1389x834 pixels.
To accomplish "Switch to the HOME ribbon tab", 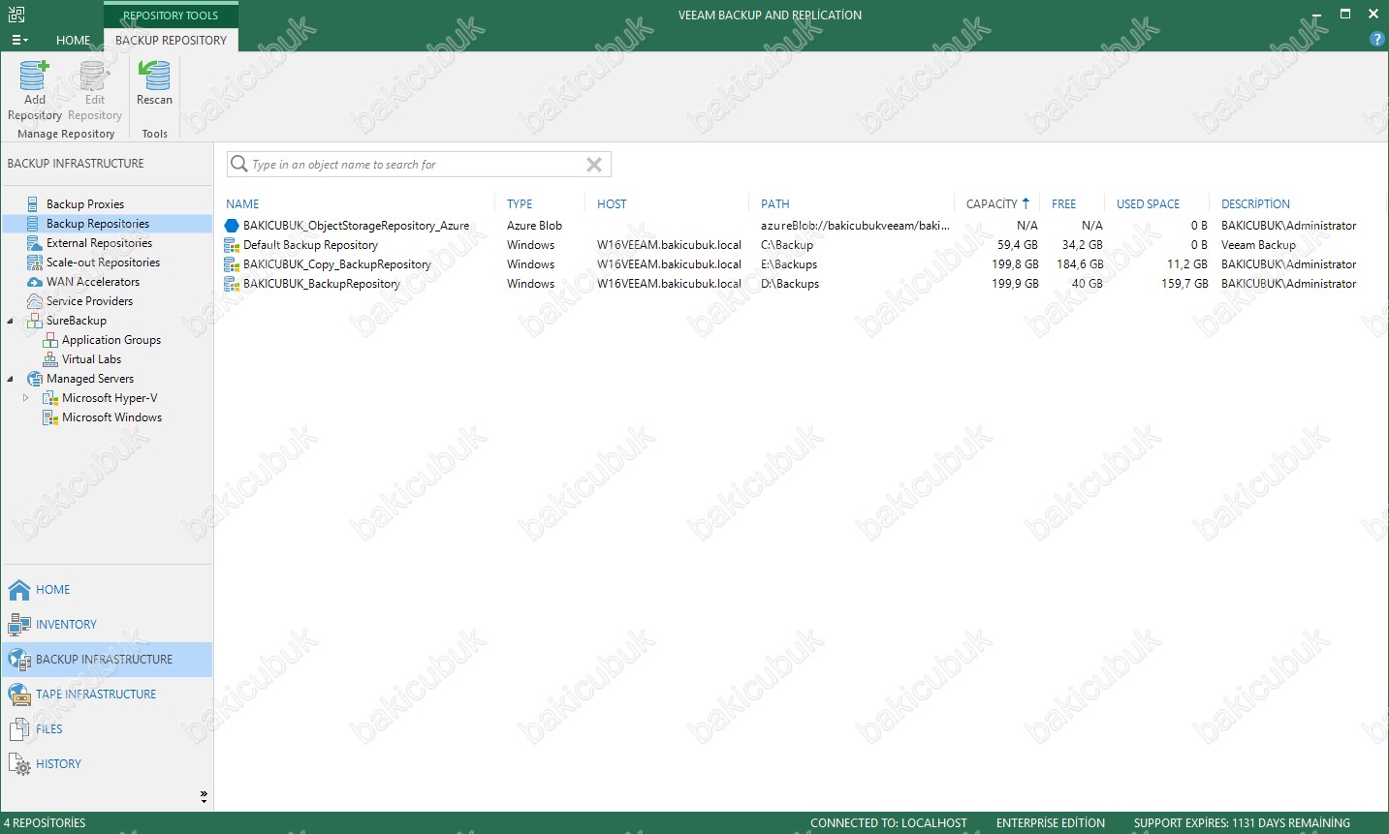I will click(74, 40).
